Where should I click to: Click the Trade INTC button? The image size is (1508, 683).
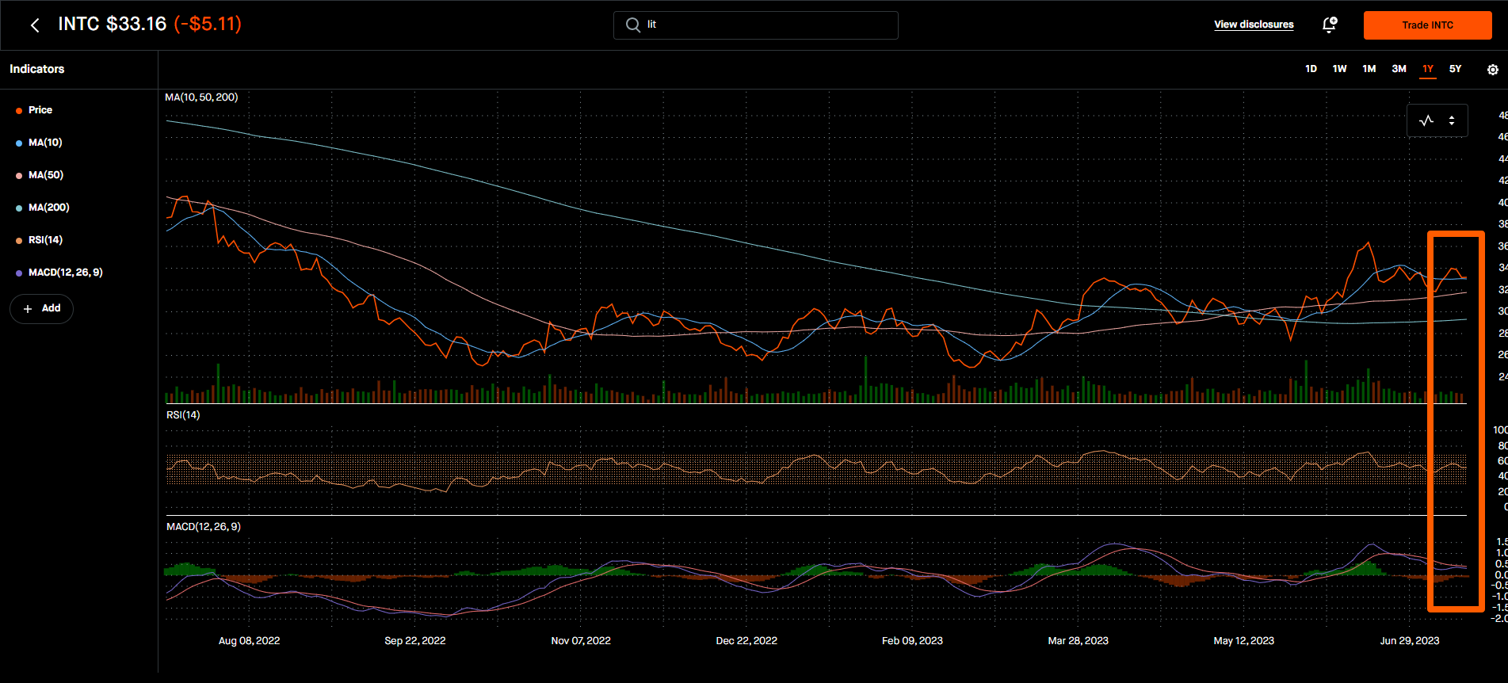click(1427, 25)
